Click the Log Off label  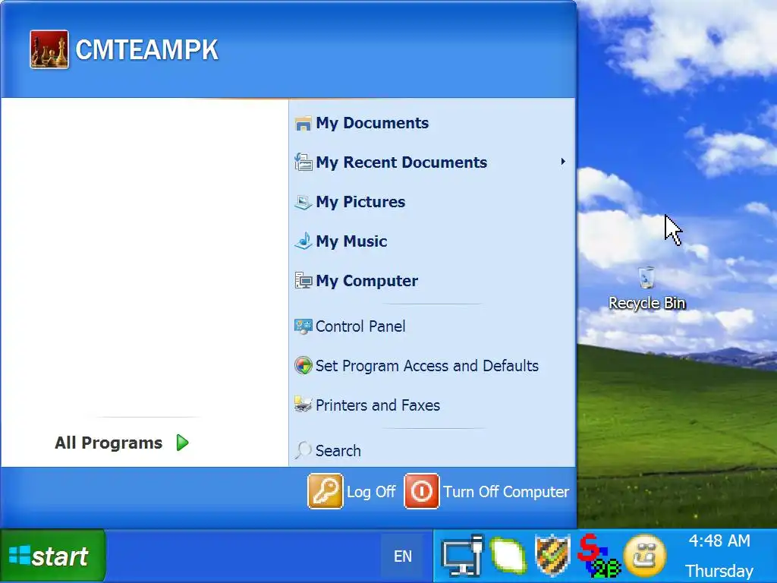(370, 492)
